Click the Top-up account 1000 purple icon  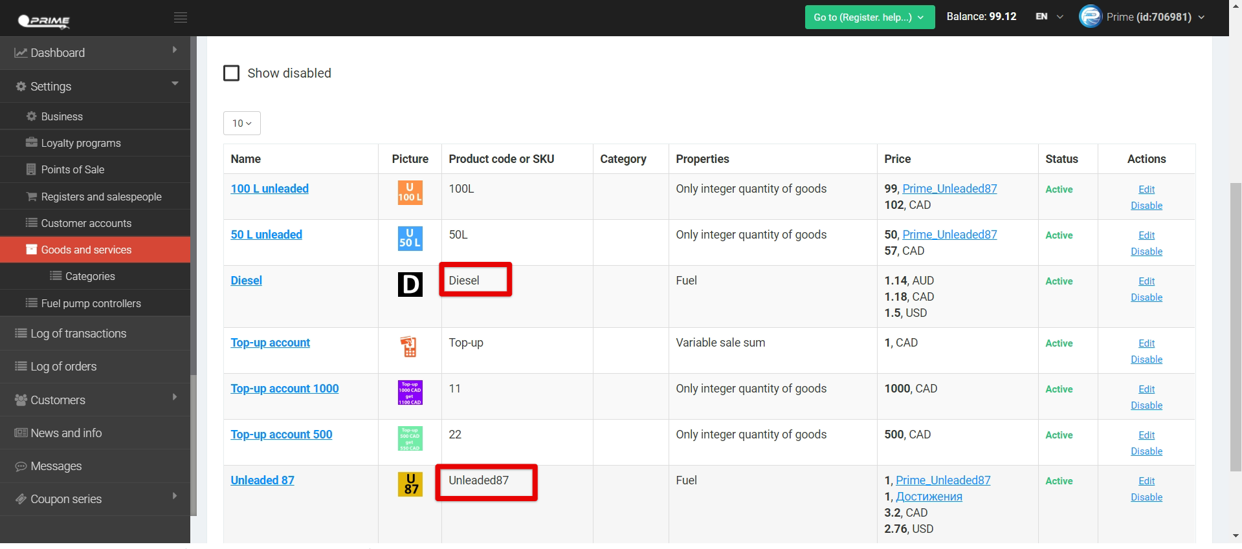(410, 393)
